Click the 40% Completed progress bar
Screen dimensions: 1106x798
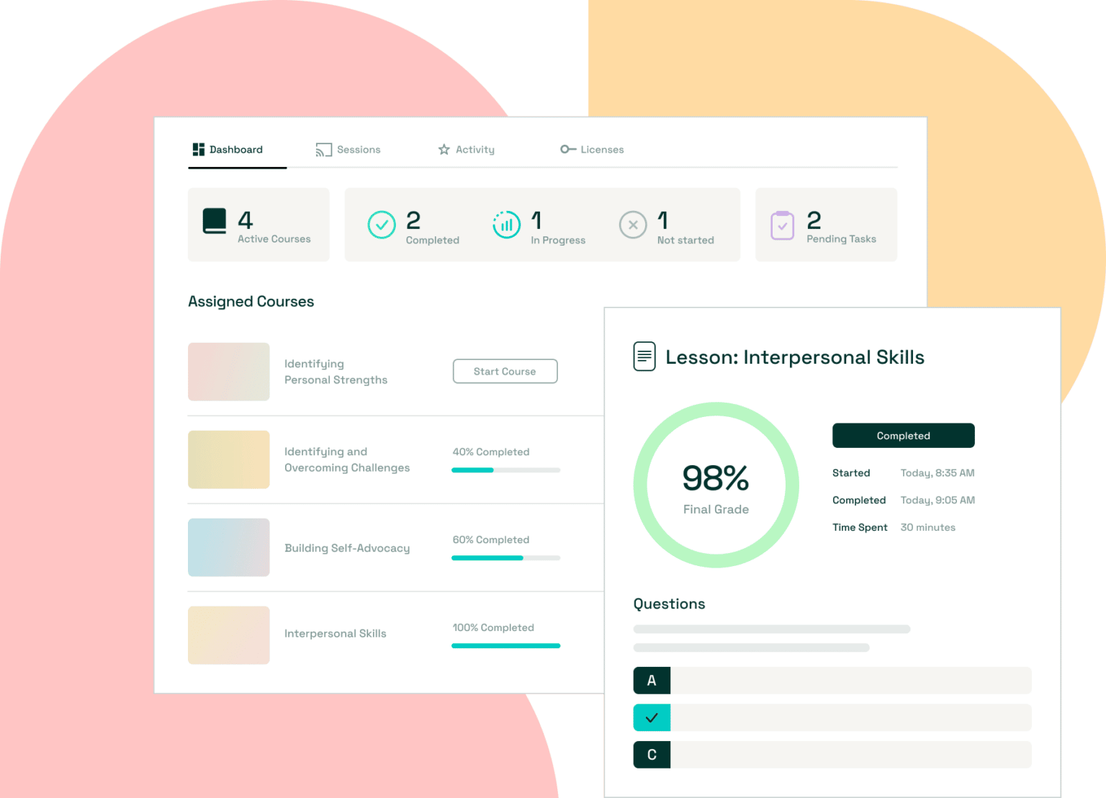pos(506,470)
